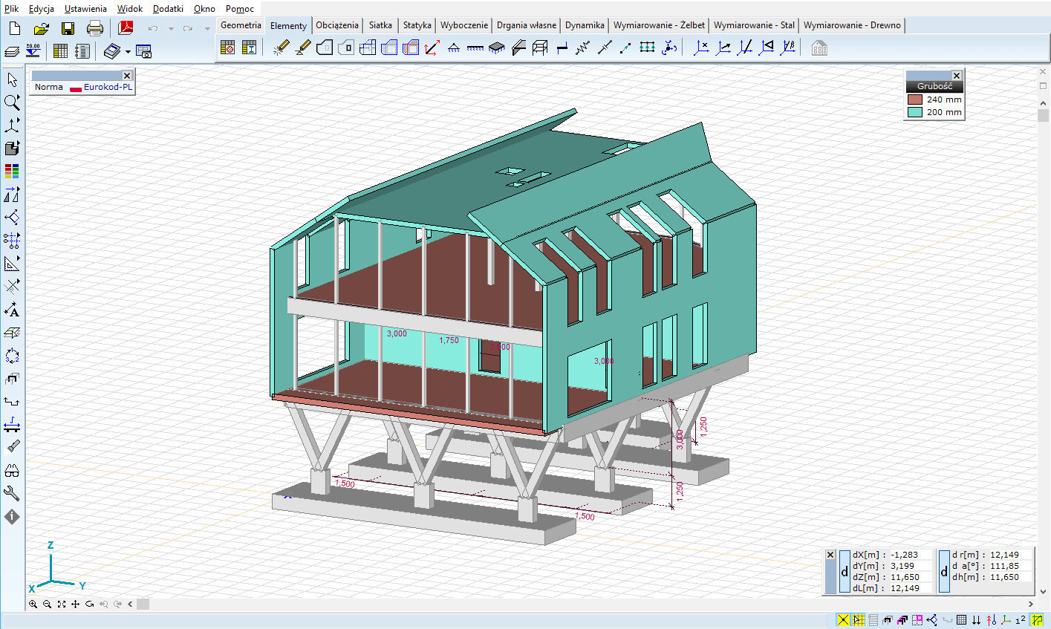The height and width of the screenshot is (629, 1051).
Task: Close the Grubość legend panel
Action: (x=957, y=76)
